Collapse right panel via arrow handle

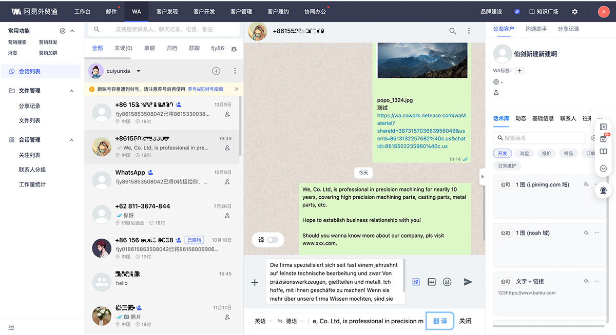(482, 177)
